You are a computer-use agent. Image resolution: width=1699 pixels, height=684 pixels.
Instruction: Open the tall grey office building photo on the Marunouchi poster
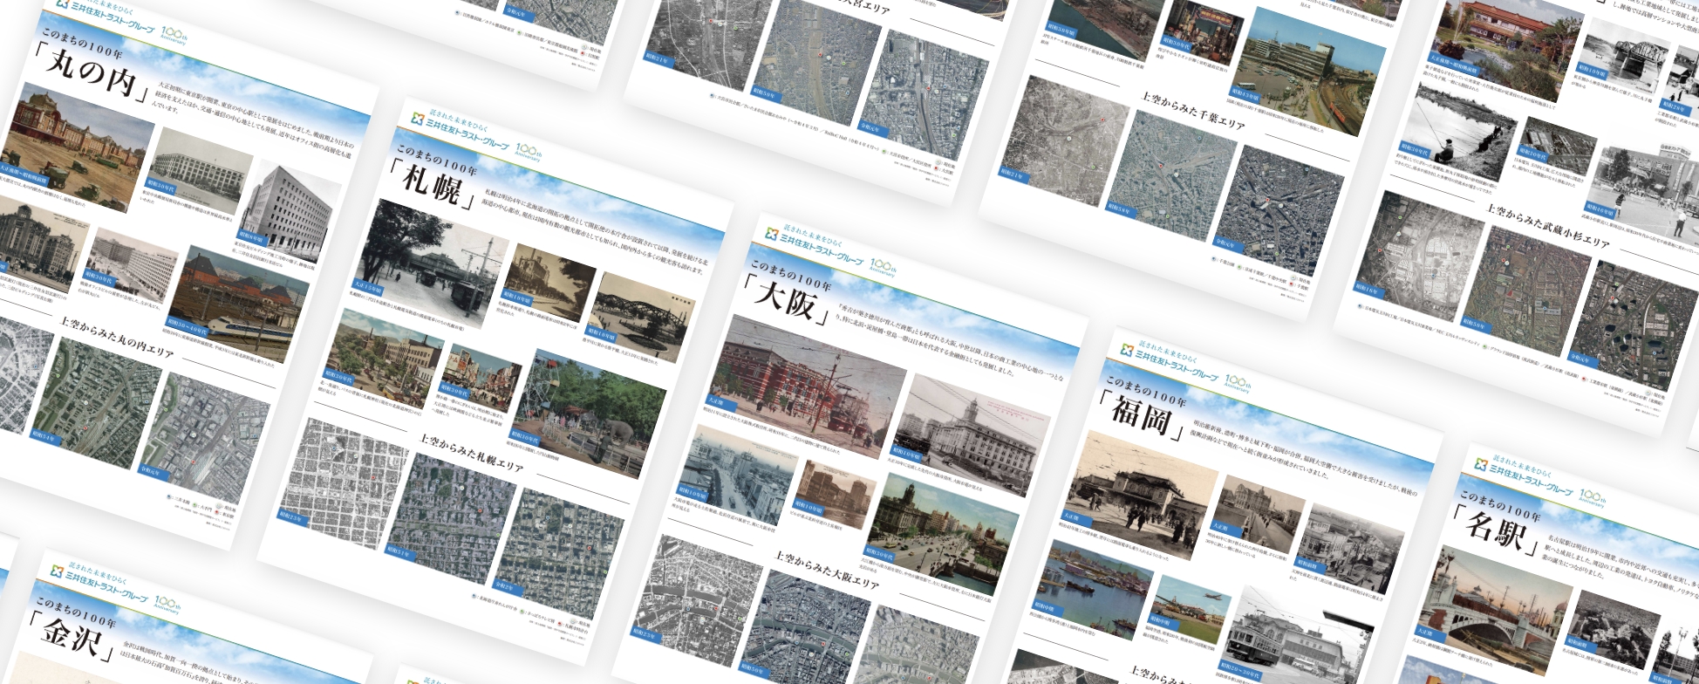pyautogui.click(x=287, y=213)
